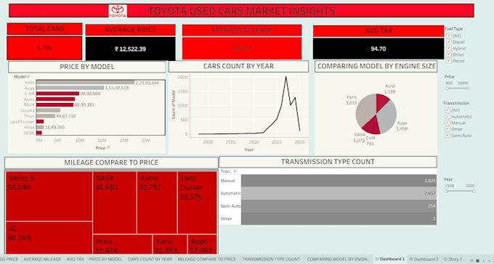Image resolution: width=494 pixels, height=264 pixels.
Task: Select Hilux bar in Price by Model
Action: (40, 127)
